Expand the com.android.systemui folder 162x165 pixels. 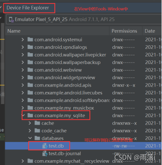coord(23,40)
